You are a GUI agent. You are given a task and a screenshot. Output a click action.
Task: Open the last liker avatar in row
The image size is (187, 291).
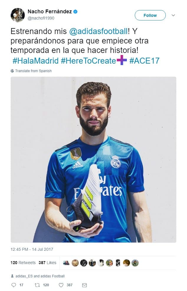click(x=135, y=263)
